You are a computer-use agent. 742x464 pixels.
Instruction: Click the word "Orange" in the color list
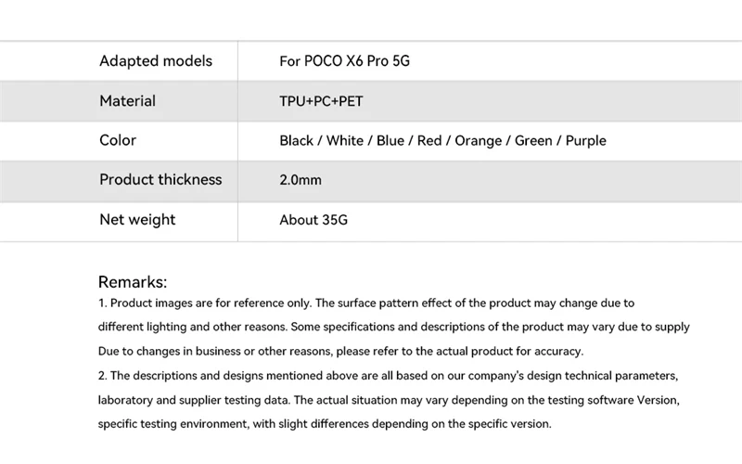479,141
